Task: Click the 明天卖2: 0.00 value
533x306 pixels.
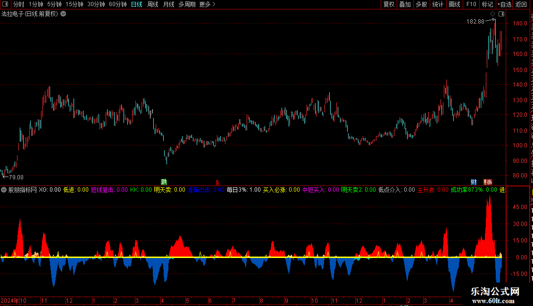Action: pos(358,190)
